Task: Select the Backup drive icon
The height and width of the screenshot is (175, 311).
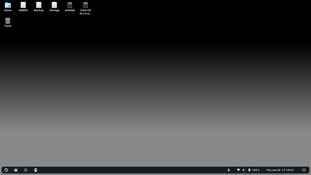Action: 39,7
